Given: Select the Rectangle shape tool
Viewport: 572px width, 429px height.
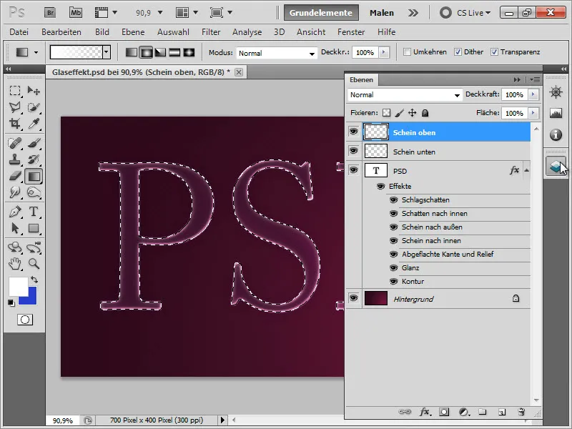Looking at the screenshot, I should [34, 228].
